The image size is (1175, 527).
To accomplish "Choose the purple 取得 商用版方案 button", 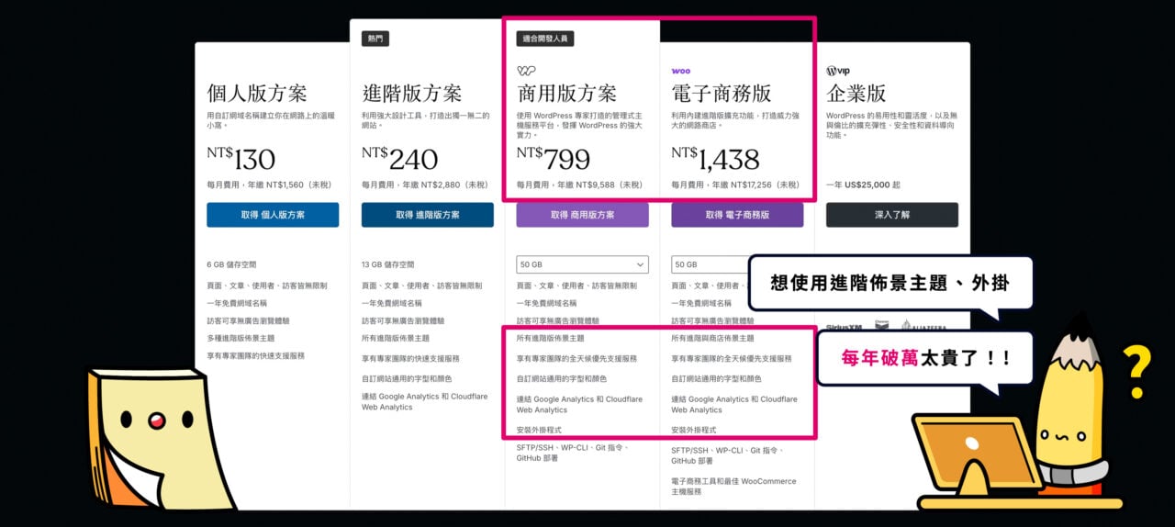I will [582, 215].
